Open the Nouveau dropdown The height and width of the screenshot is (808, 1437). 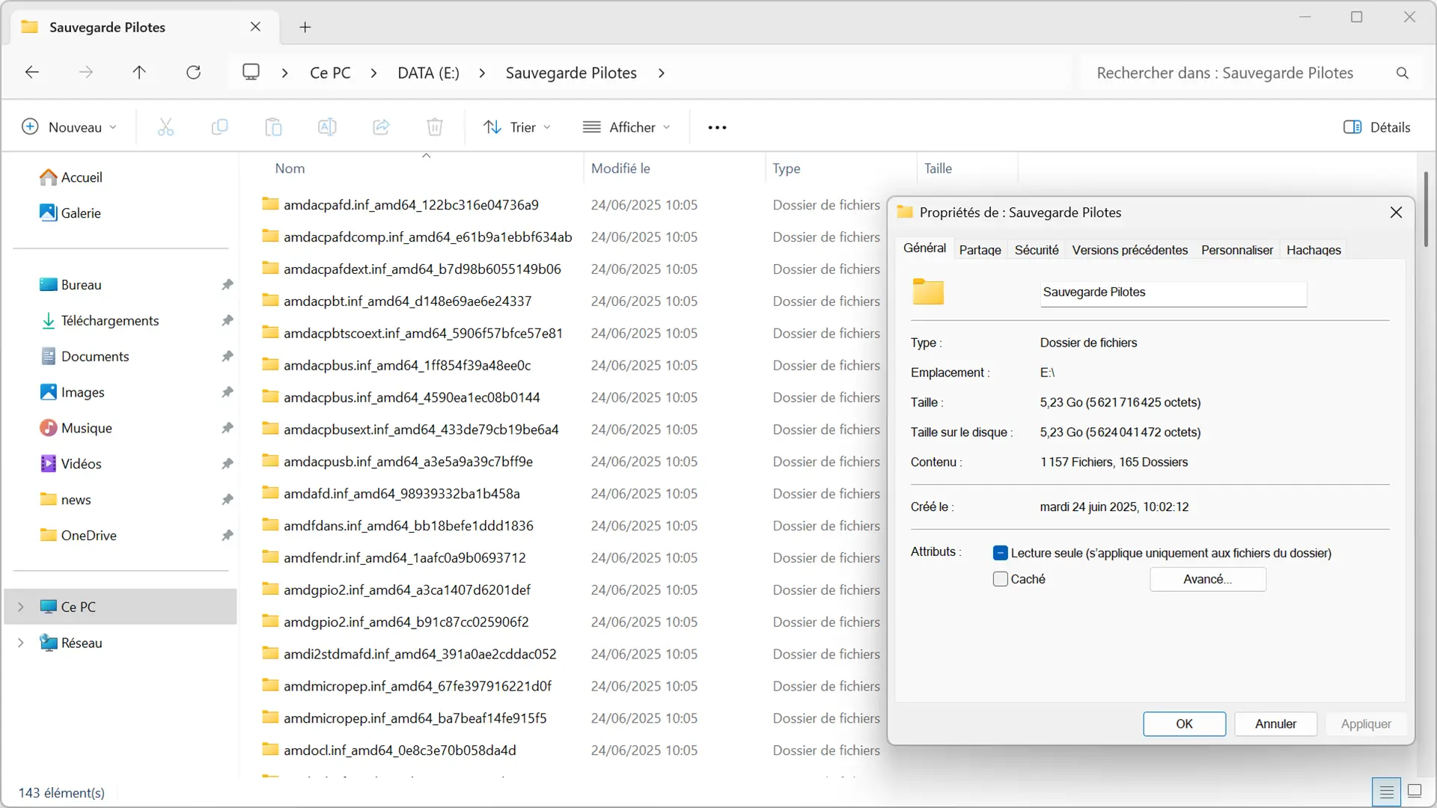pos(69,127)
